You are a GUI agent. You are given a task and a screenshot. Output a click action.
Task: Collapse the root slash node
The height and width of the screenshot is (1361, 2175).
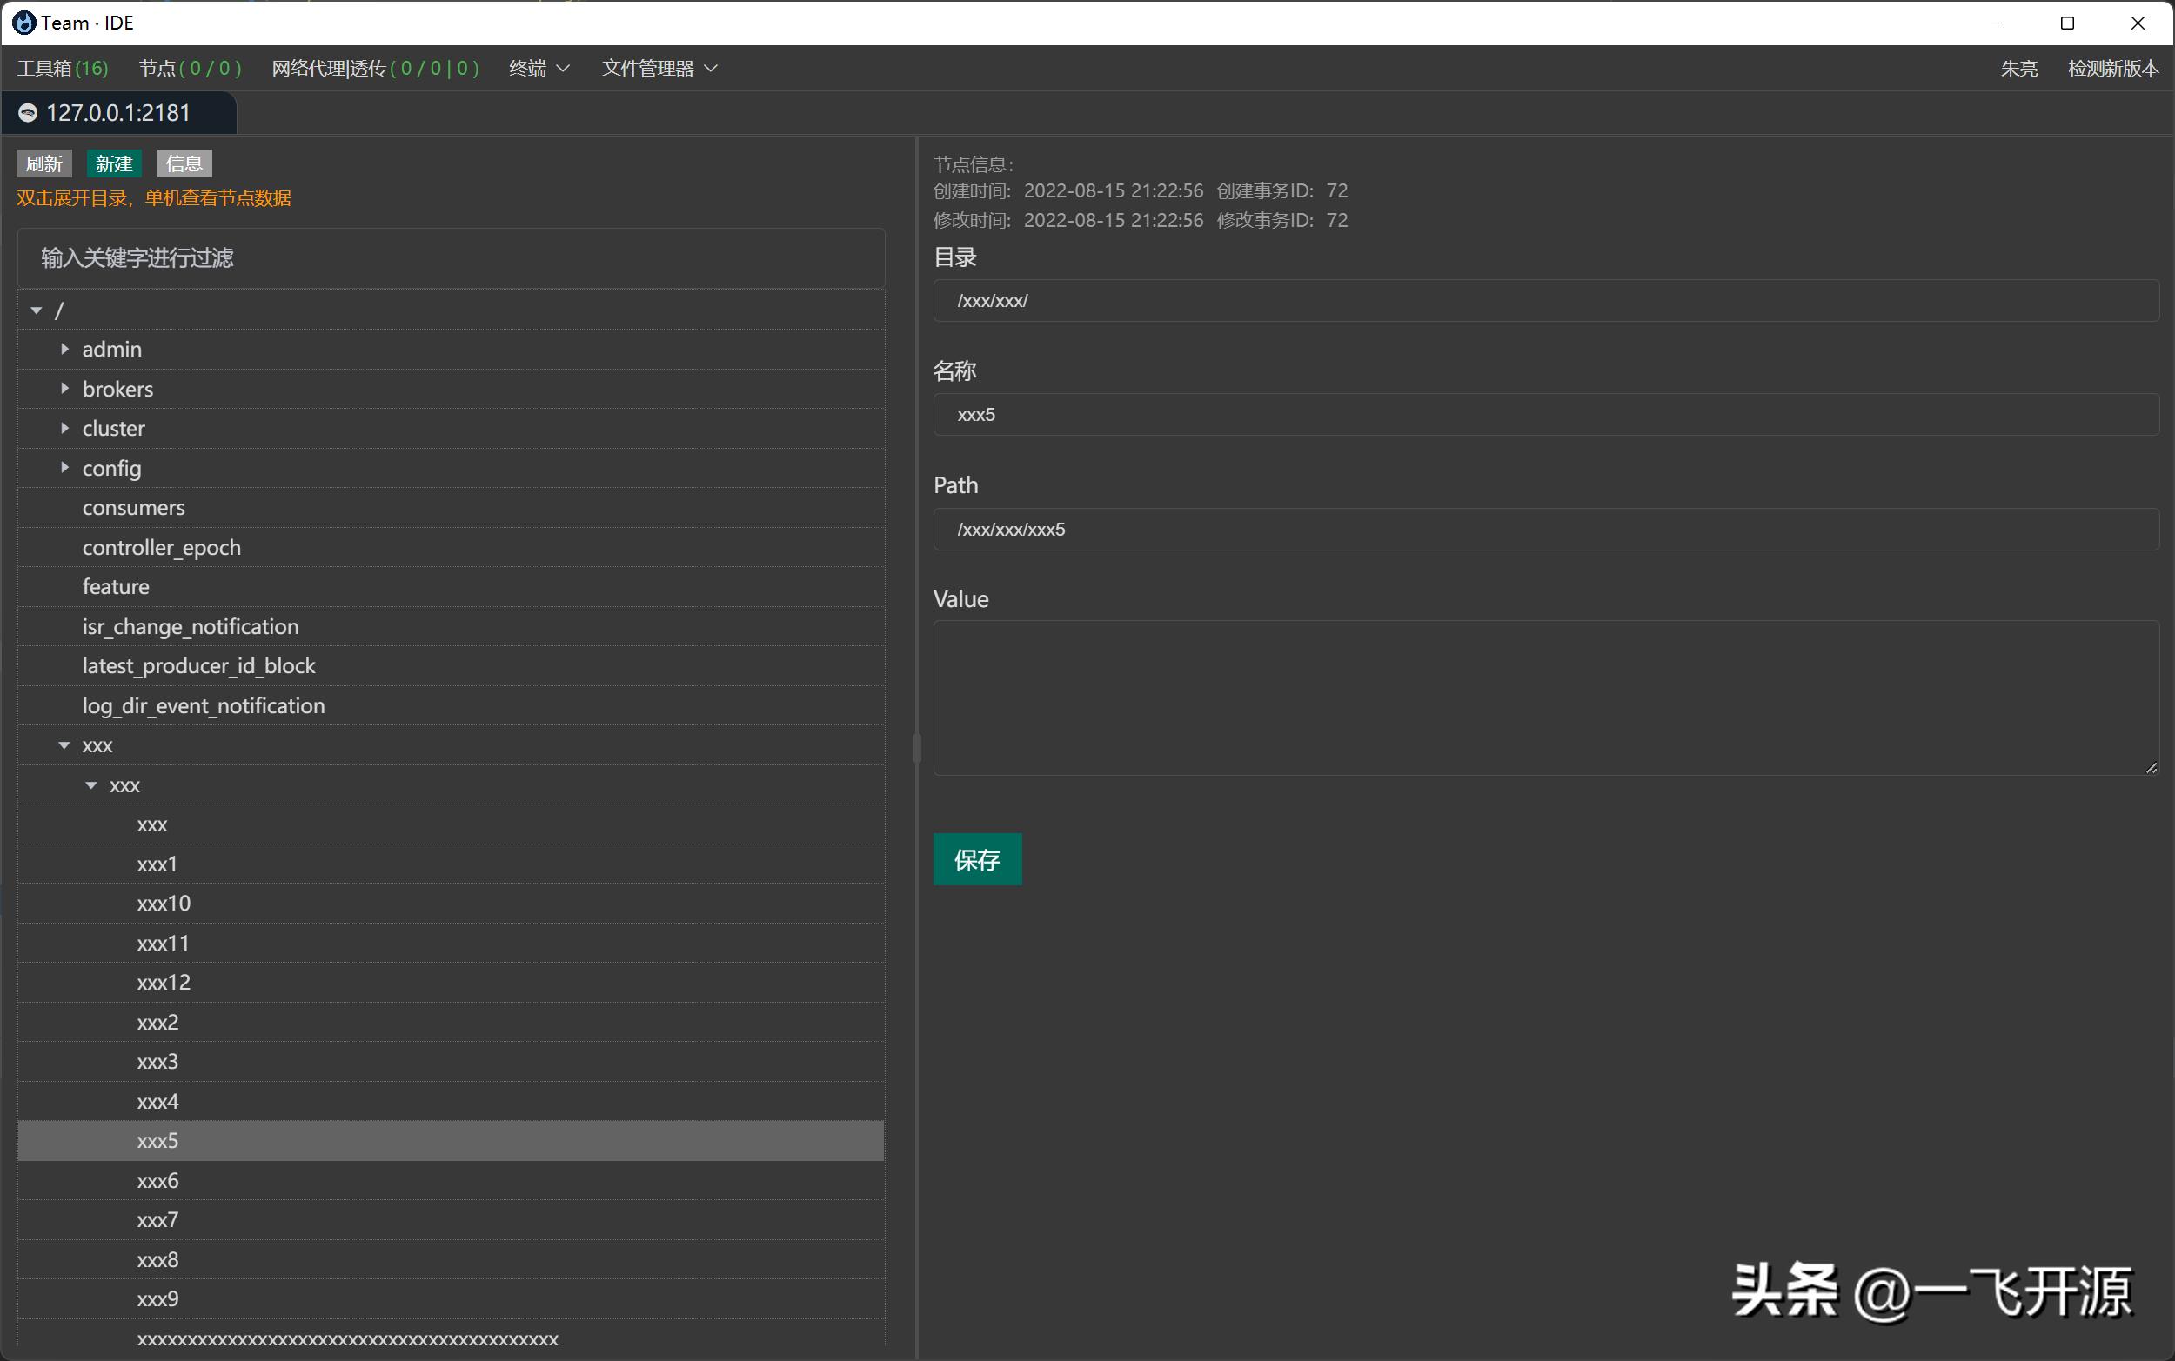pyautogui.click(x=37, y=310)
